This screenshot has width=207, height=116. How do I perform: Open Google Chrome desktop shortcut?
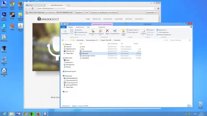(12, 5)
